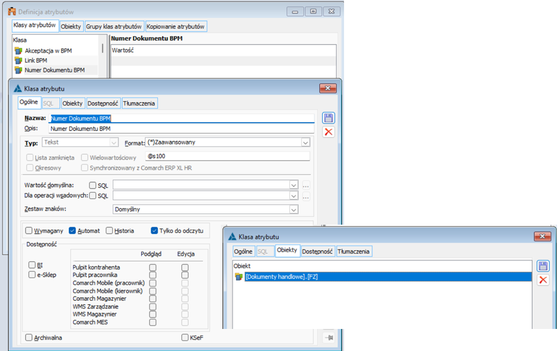Switch to the Dostępność tab
This screenshot has height=351, width=558.
tap(104, 103)
